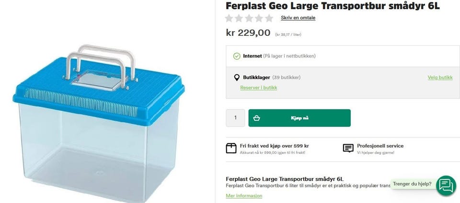Click the green in-stock checkmark icon

[x=237, y=56]
